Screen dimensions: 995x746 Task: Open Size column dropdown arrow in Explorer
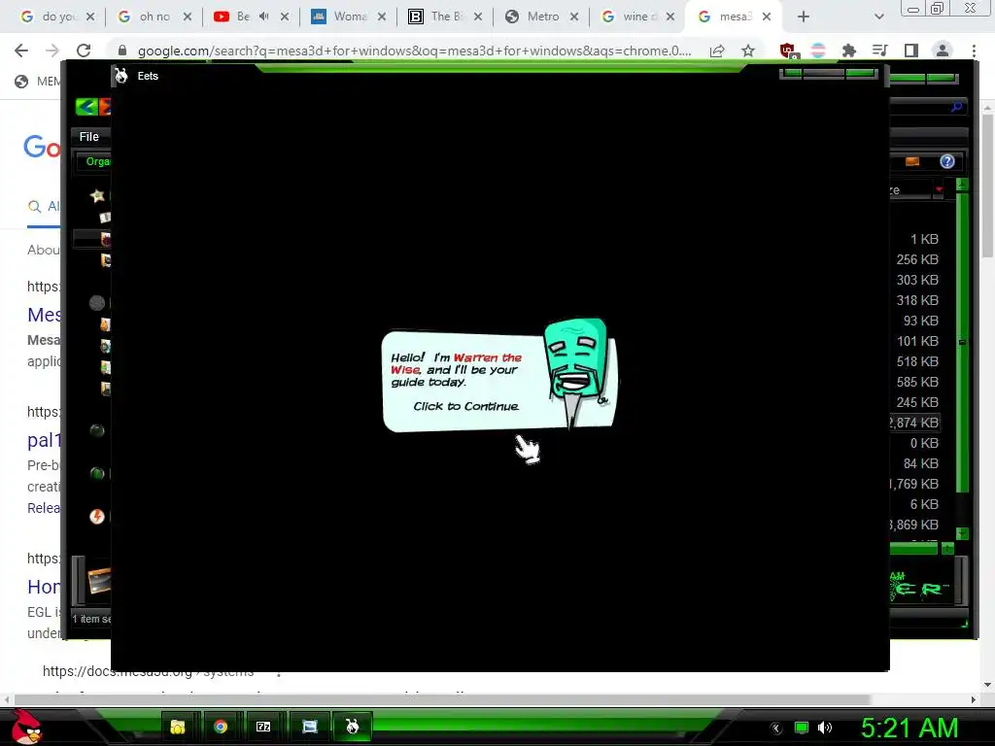coord(939,189)
